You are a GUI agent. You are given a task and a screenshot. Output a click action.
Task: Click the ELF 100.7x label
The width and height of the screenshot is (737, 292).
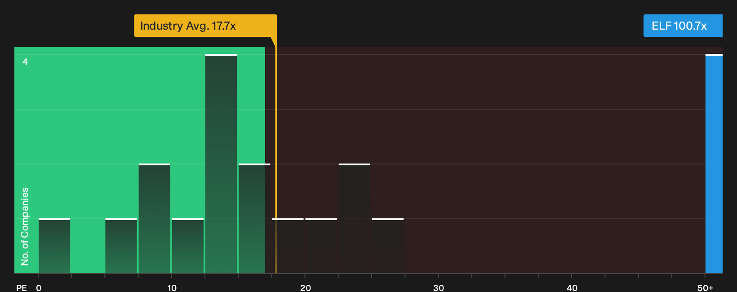click(x=683, y=26)
